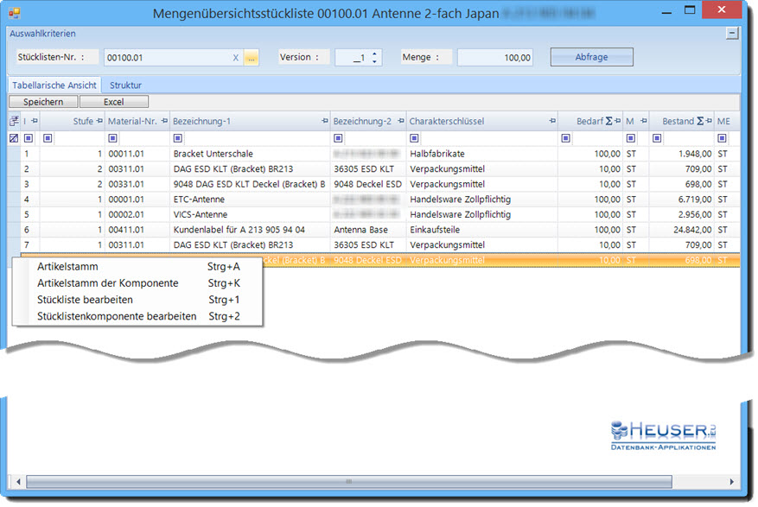Collapse the Auswahlkriterien panel with minus button
Image resolution: width=758 pixels, height=507 pixels.
click(732, 34)
